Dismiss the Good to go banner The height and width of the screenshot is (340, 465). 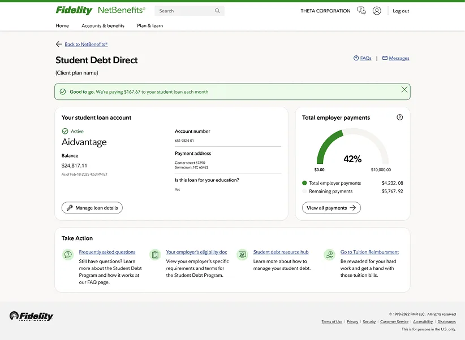tap(404, 89)
